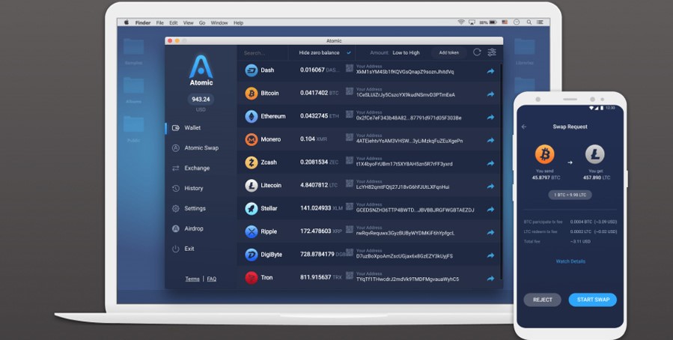Viewport: 673px width, 340px height.
Task: Click the Wi-Fi icon in the menu bar
Action: click(461, 22)
